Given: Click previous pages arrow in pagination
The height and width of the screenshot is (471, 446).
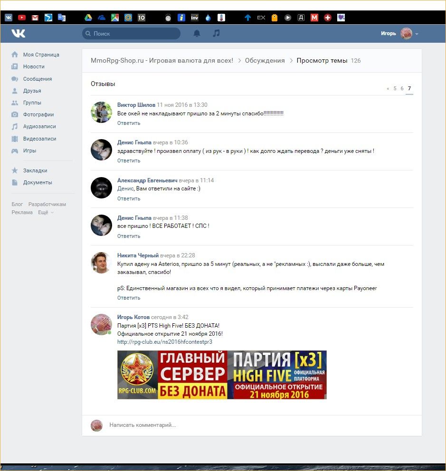Looking at the screenshot, I should (x=388, y=88).
